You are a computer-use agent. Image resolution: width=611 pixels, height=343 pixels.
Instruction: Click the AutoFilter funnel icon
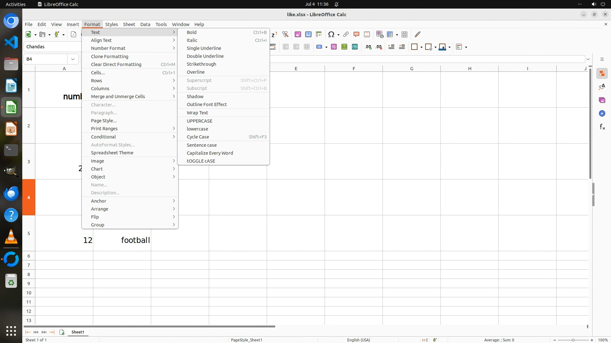pyautogui.click(x=285, y=34)
